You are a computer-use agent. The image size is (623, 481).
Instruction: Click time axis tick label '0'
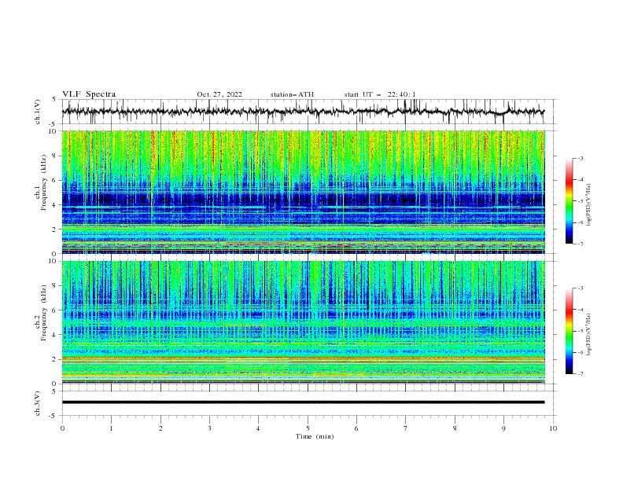(62, 428)
